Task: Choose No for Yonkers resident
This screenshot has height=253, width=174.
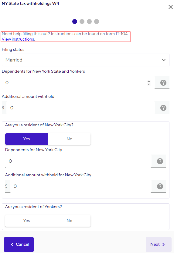Action: [69, 221]
